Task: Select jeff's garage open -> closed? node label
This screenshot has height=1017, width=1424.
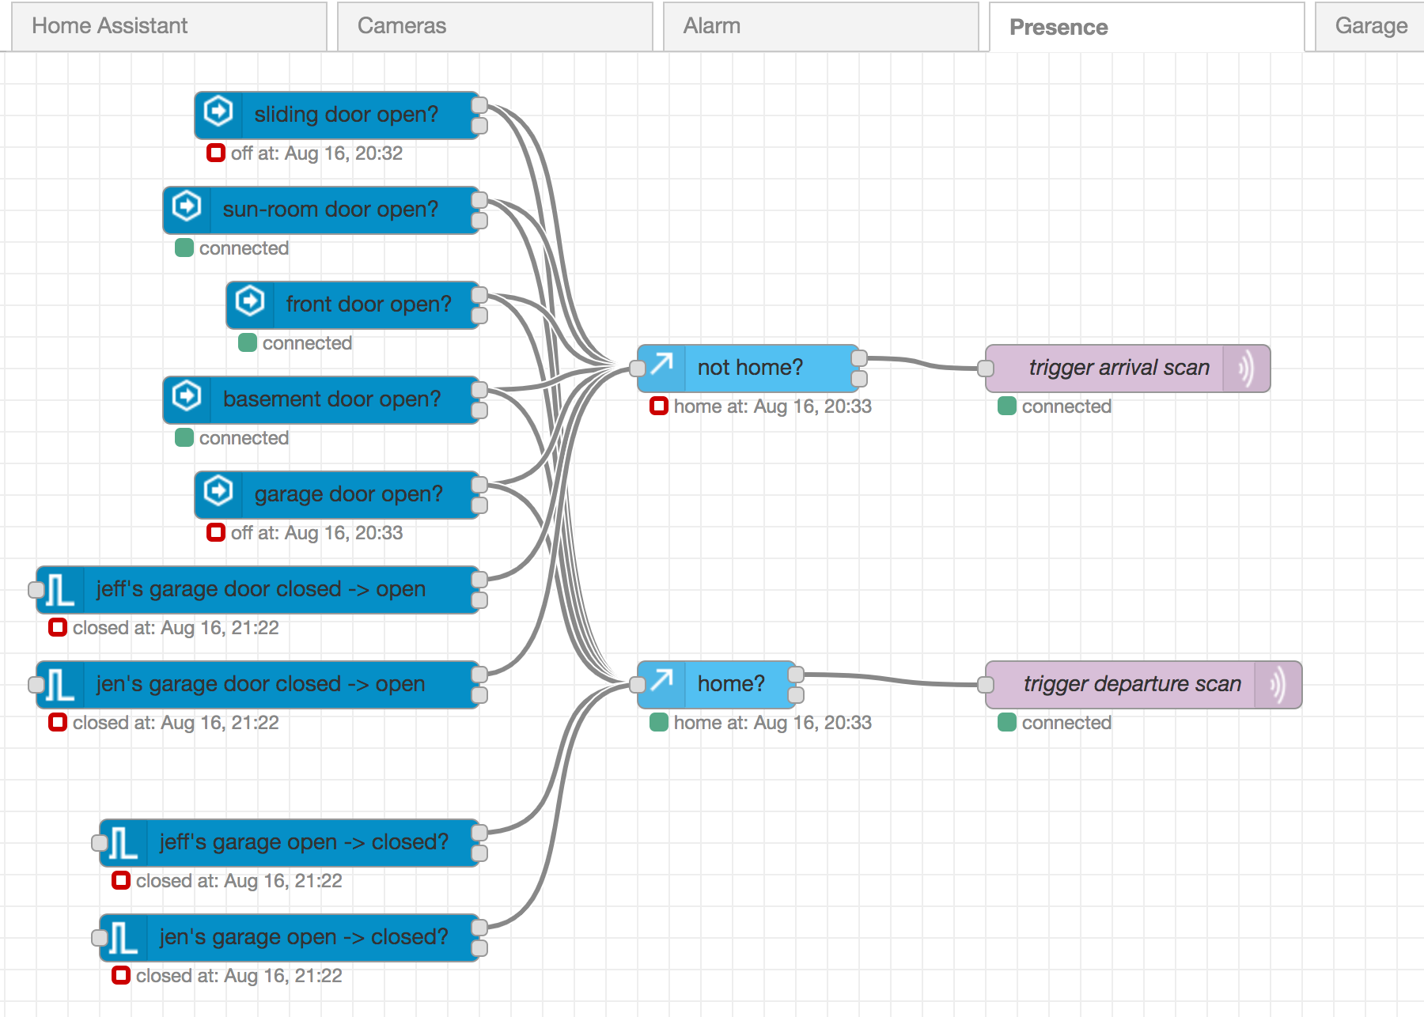Action: tap(304, 842)
